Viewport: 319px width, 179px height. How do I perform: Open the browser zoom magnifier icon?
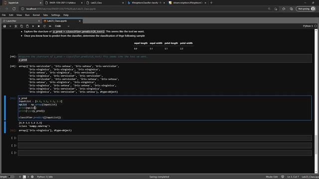(269, 9)
